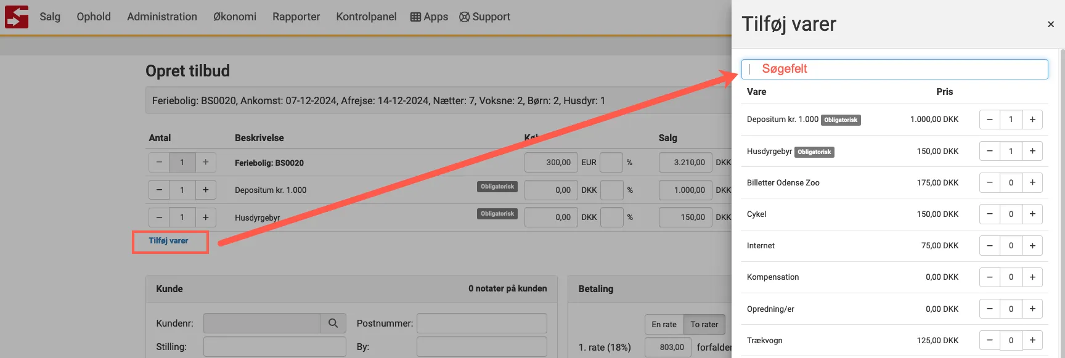Open the Apps menu
This screenshot has width=1065, height=358.
coord(429,17)
